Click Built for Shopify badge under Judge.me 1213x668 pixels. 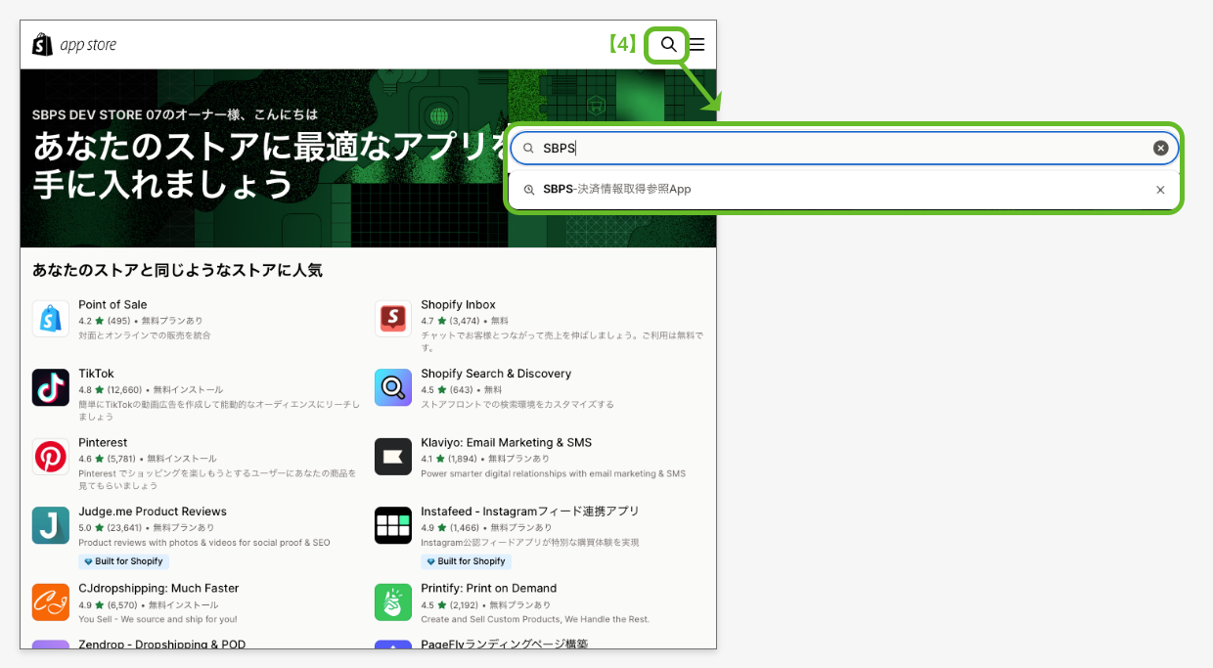[x=124, y=561]
